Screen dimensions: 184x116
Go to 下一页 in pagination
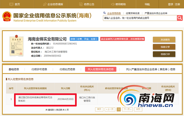pyautogui.click(x=128, y=109)
